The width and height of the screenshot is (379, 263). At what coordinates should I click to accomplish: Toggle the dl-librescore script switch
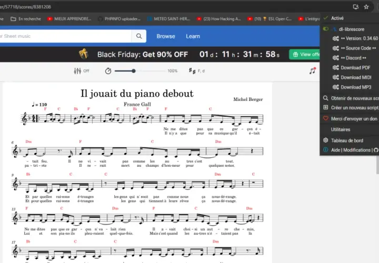pos(326,29)
